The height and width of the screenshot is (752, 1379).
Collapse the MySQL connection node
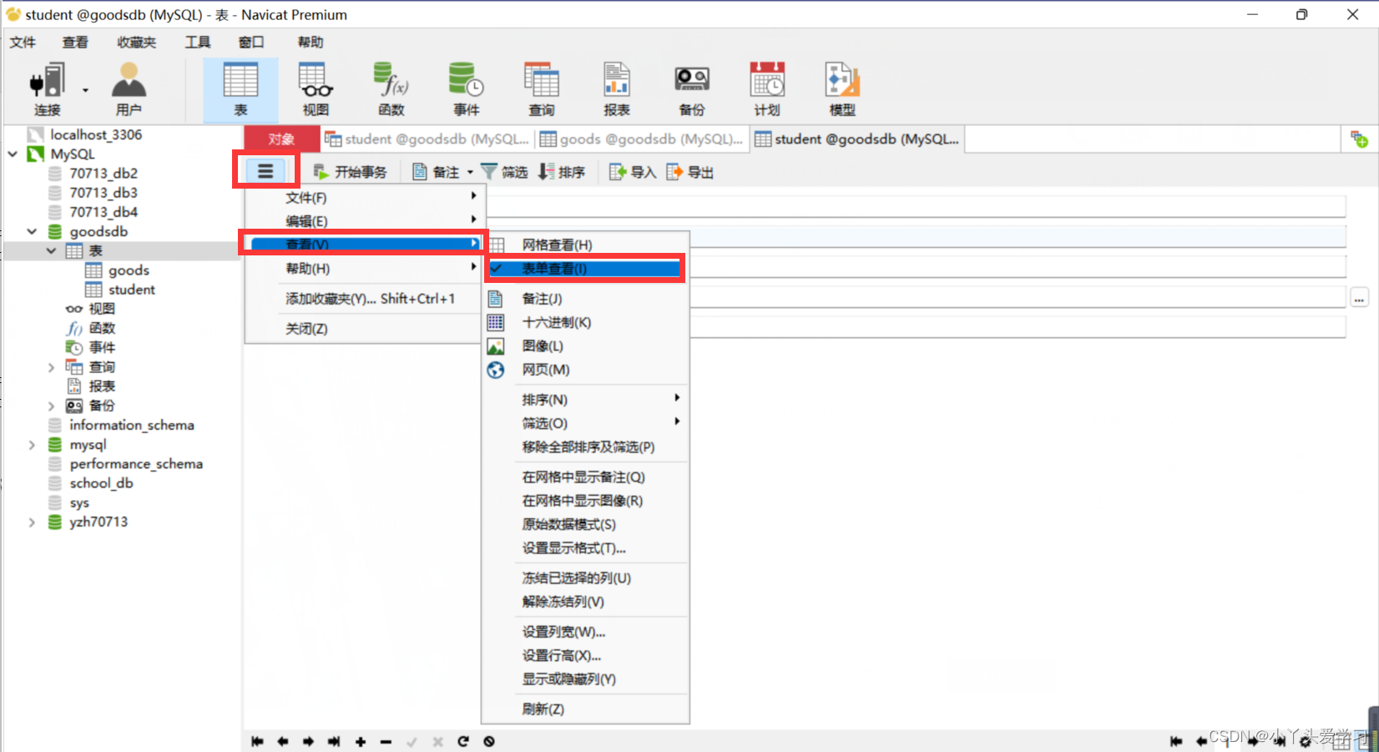[x=13, y=154]
